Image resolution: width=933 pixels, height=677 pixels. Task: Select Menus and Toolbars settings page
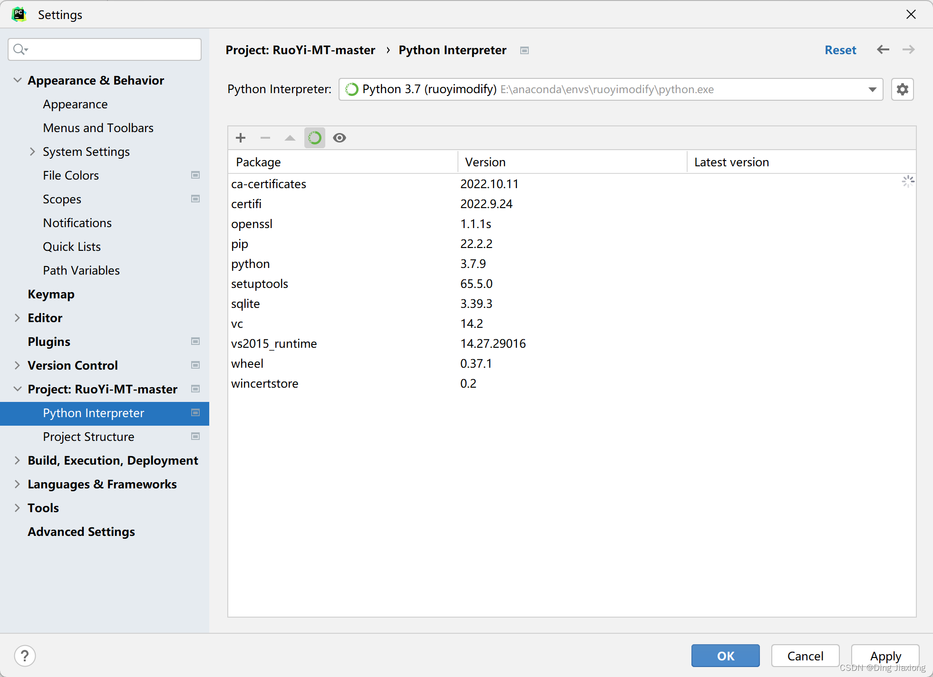pyautogui.click(x=98, y=128)
